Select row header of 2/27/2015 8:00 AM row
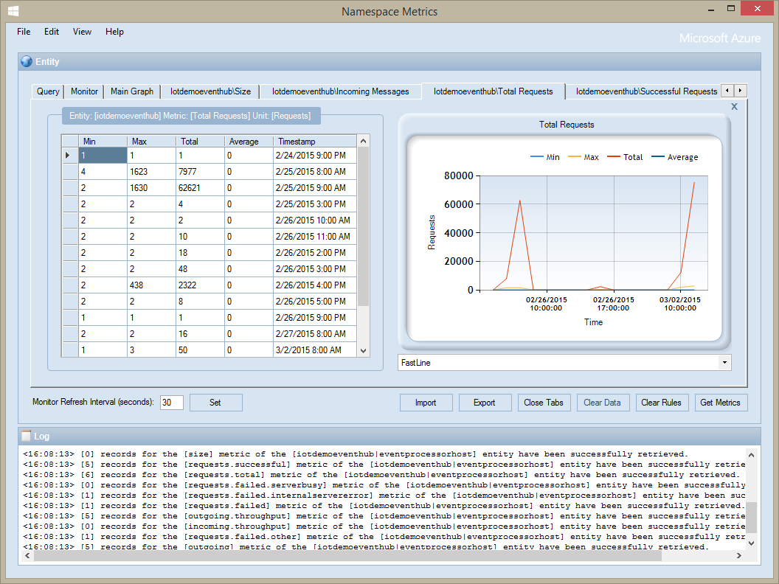779x584 pixels. point(70,334)
